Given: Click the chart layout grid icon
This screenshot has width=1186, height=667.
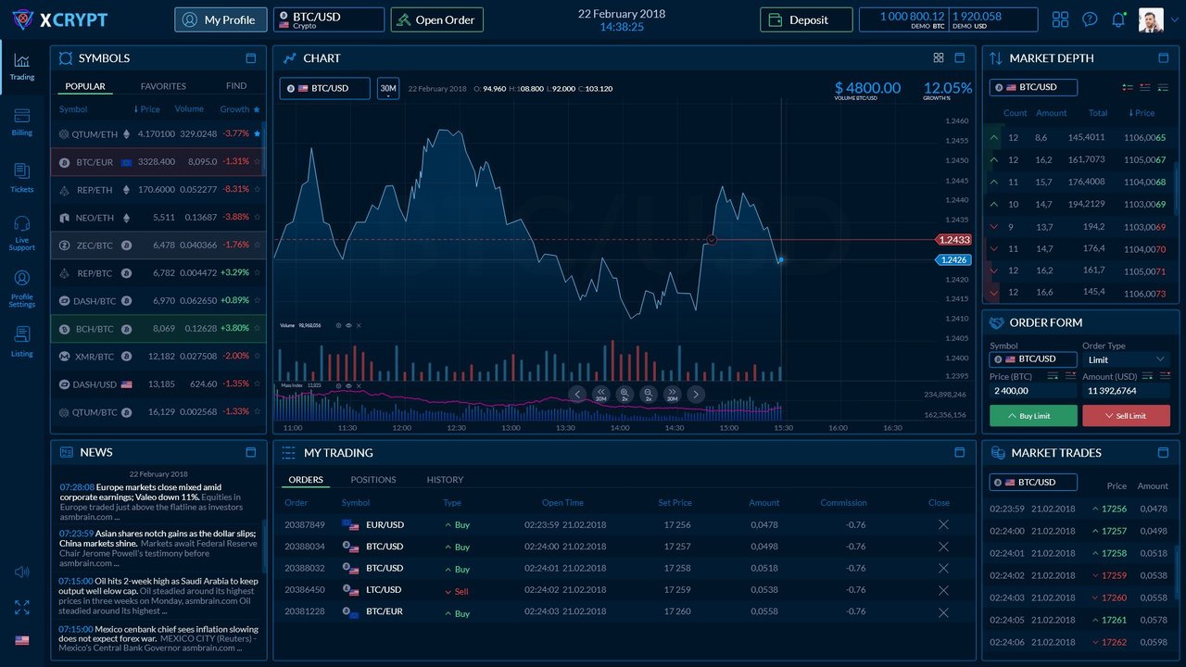Looking at the screenshot, I should [x=938, y=57].
